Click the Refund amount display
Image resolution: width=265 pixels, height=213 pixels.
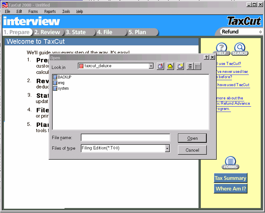tap(242, 32)
